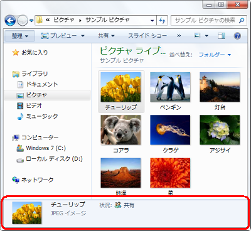
Task: Open ローカル ディスク (D:)
Action: pos(54,159)
